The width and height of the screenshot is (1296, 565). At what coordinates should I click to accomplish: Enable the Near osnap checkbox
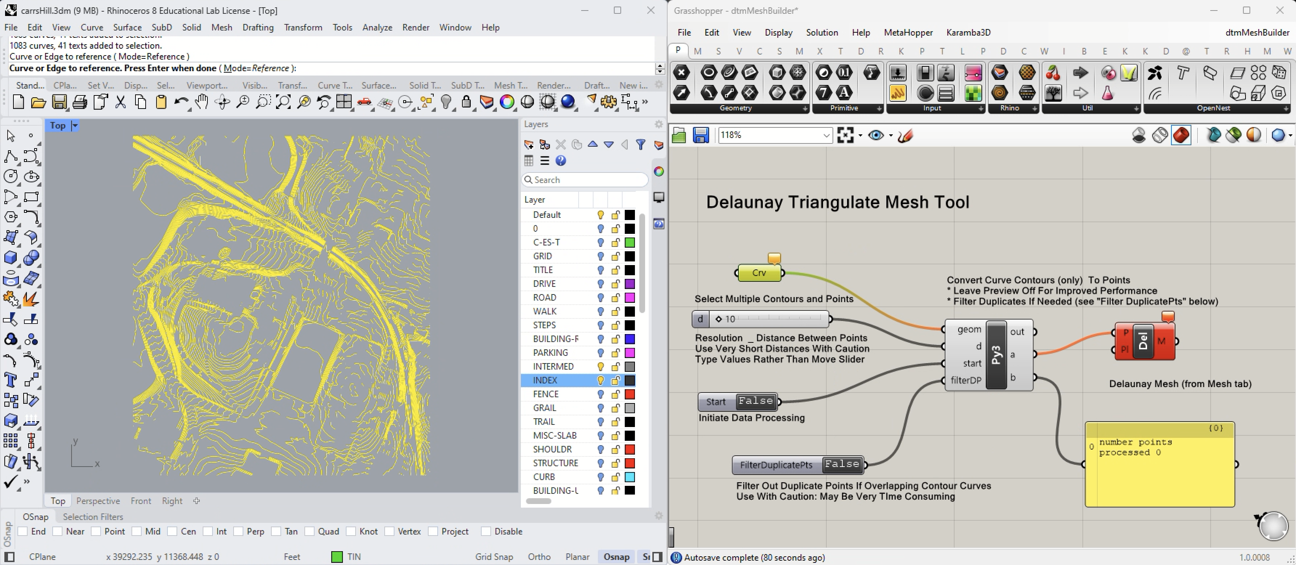(x=57, y=531)
